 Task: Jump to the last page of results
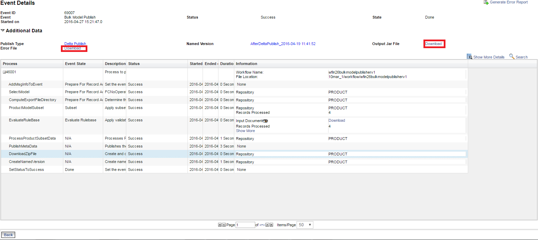(271, 225)
